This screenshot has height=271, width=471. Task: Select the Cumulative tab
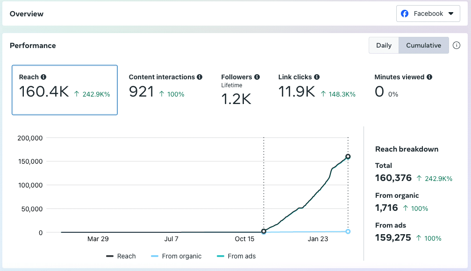pos(423,45)
